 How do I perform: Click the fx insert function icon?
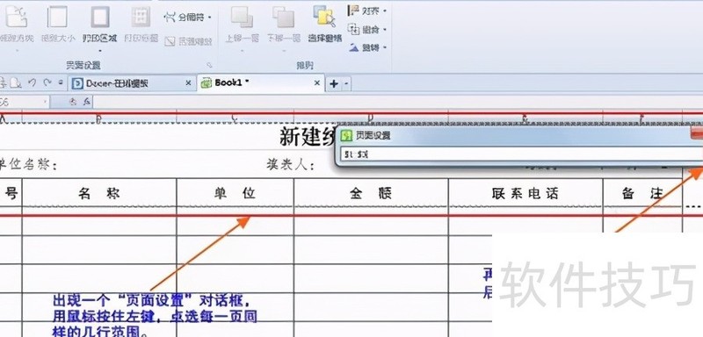click(x=86, y=103)
